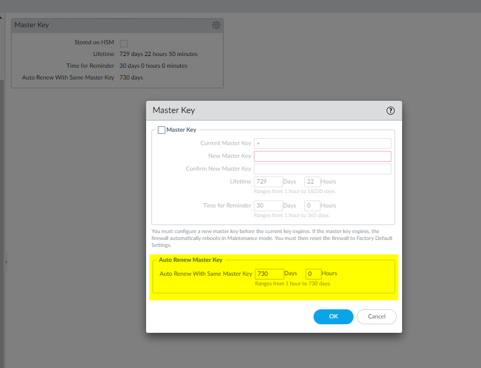The height and width of the screenshot is (368, 481).
Task: Edit the Lifetime Days field
Action: click(x=268, y=182)
